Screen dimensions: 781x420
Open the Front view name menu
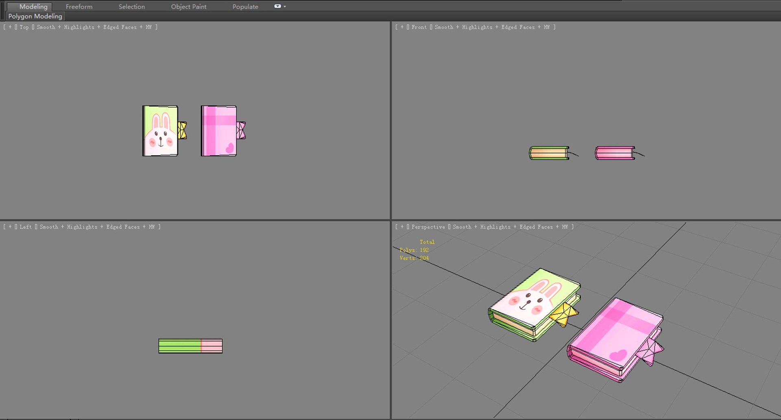419,27
